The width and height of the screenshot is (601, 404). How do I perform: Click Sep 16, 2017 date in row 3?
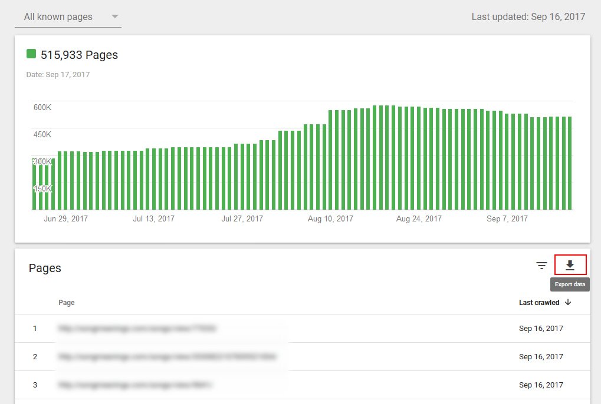[x=541, y=385]
